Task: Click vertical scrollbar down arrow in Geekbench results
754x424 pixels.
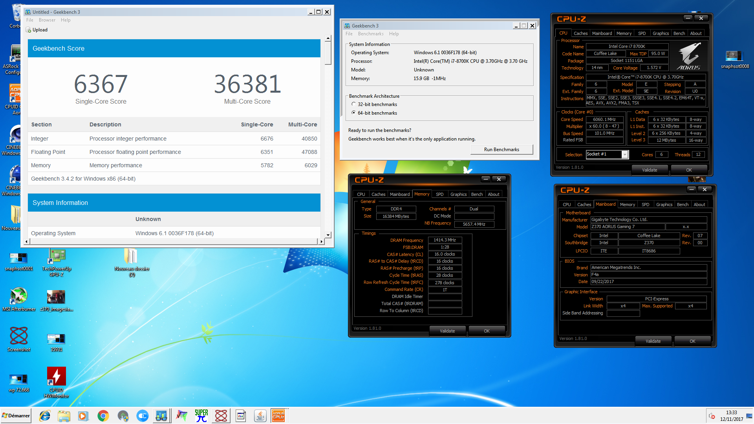Action: pyautogui.click(x=328, y=235)
